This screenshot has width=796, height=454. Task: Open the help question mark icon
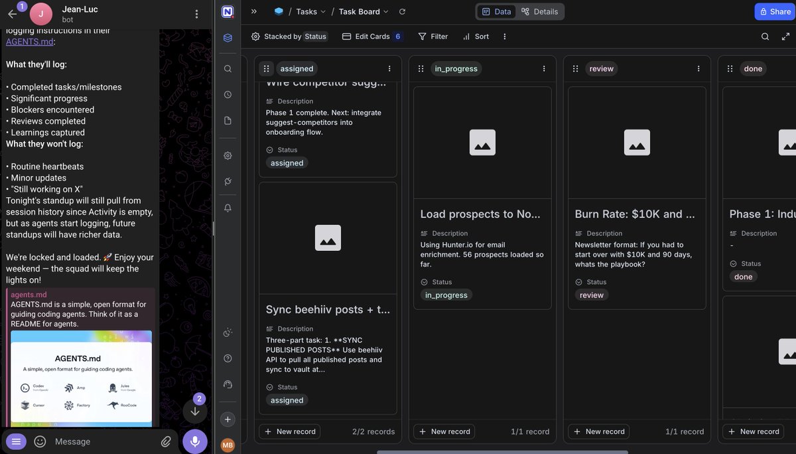[x=228, y=358]
